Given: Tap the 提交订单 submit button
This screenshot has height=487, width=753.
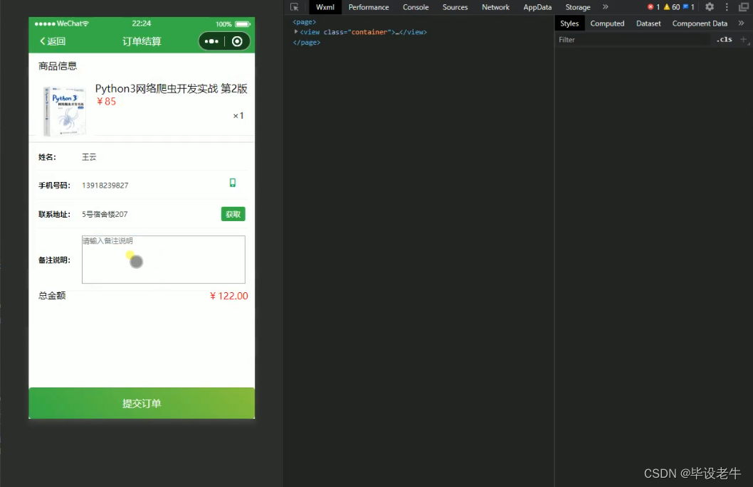Looking at the screenshot, I should pyautogui.click(x=141, y=402).
